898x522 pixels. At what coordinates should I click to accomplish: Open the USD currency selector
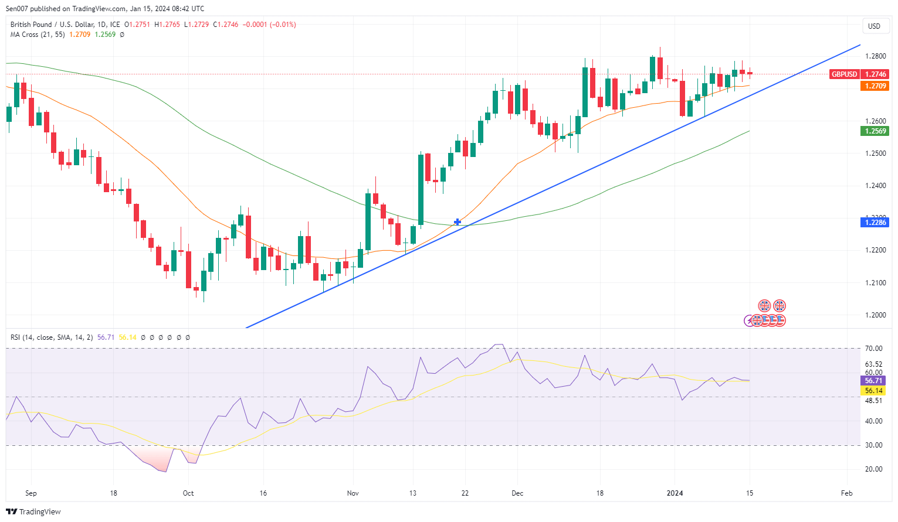874,26
